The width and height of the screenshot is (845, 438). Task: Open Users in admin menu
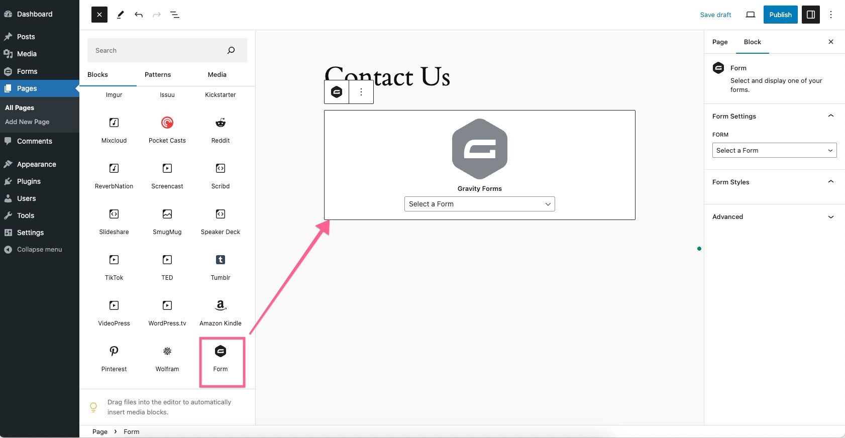pyautogui.click(x=40, y=198)
